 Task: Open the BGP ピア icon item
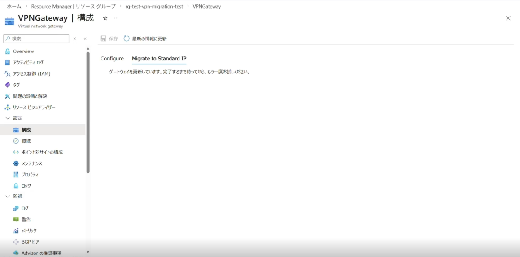16,242
